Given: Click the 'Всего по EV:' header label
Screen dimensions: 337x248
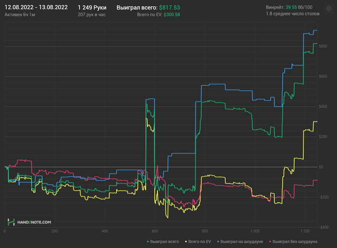Looking at the screenshot, I should [x=150, y=14].
